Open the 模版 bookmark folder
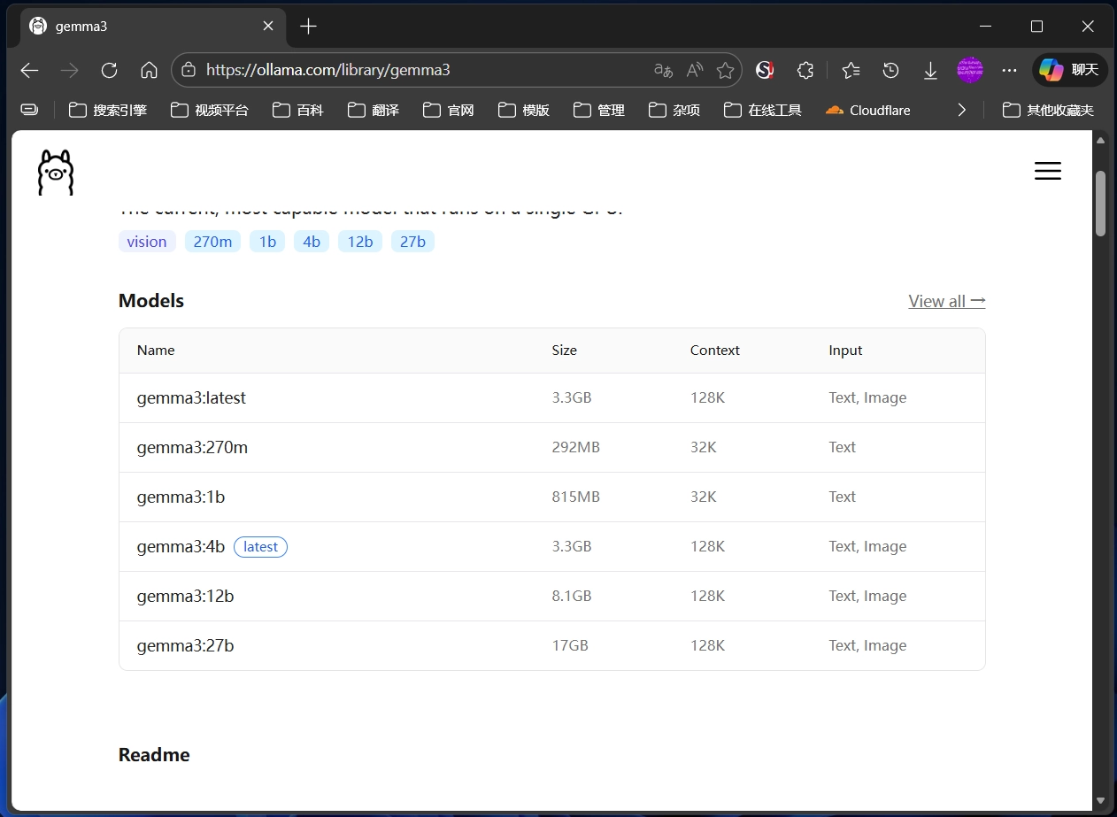1117x817 pixels. [524, 110]
